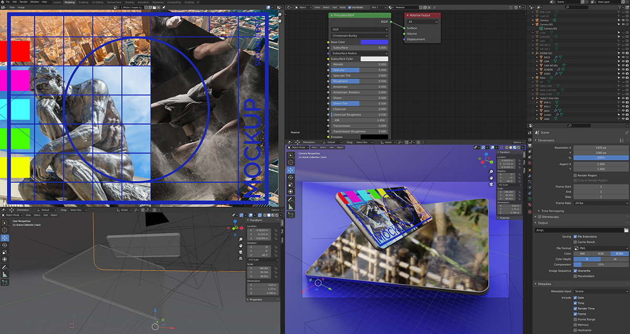Enable Cache Result checkbox
Viewport: 630px width, 334px height.
coord(575,242)
